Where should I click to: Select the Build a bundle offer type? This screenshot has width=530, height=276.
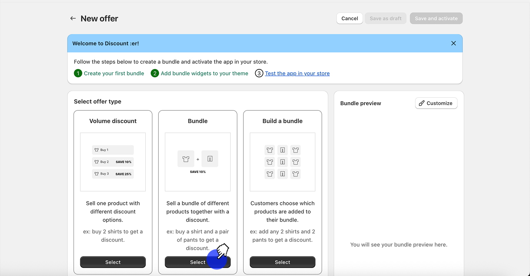click(282, 262)
